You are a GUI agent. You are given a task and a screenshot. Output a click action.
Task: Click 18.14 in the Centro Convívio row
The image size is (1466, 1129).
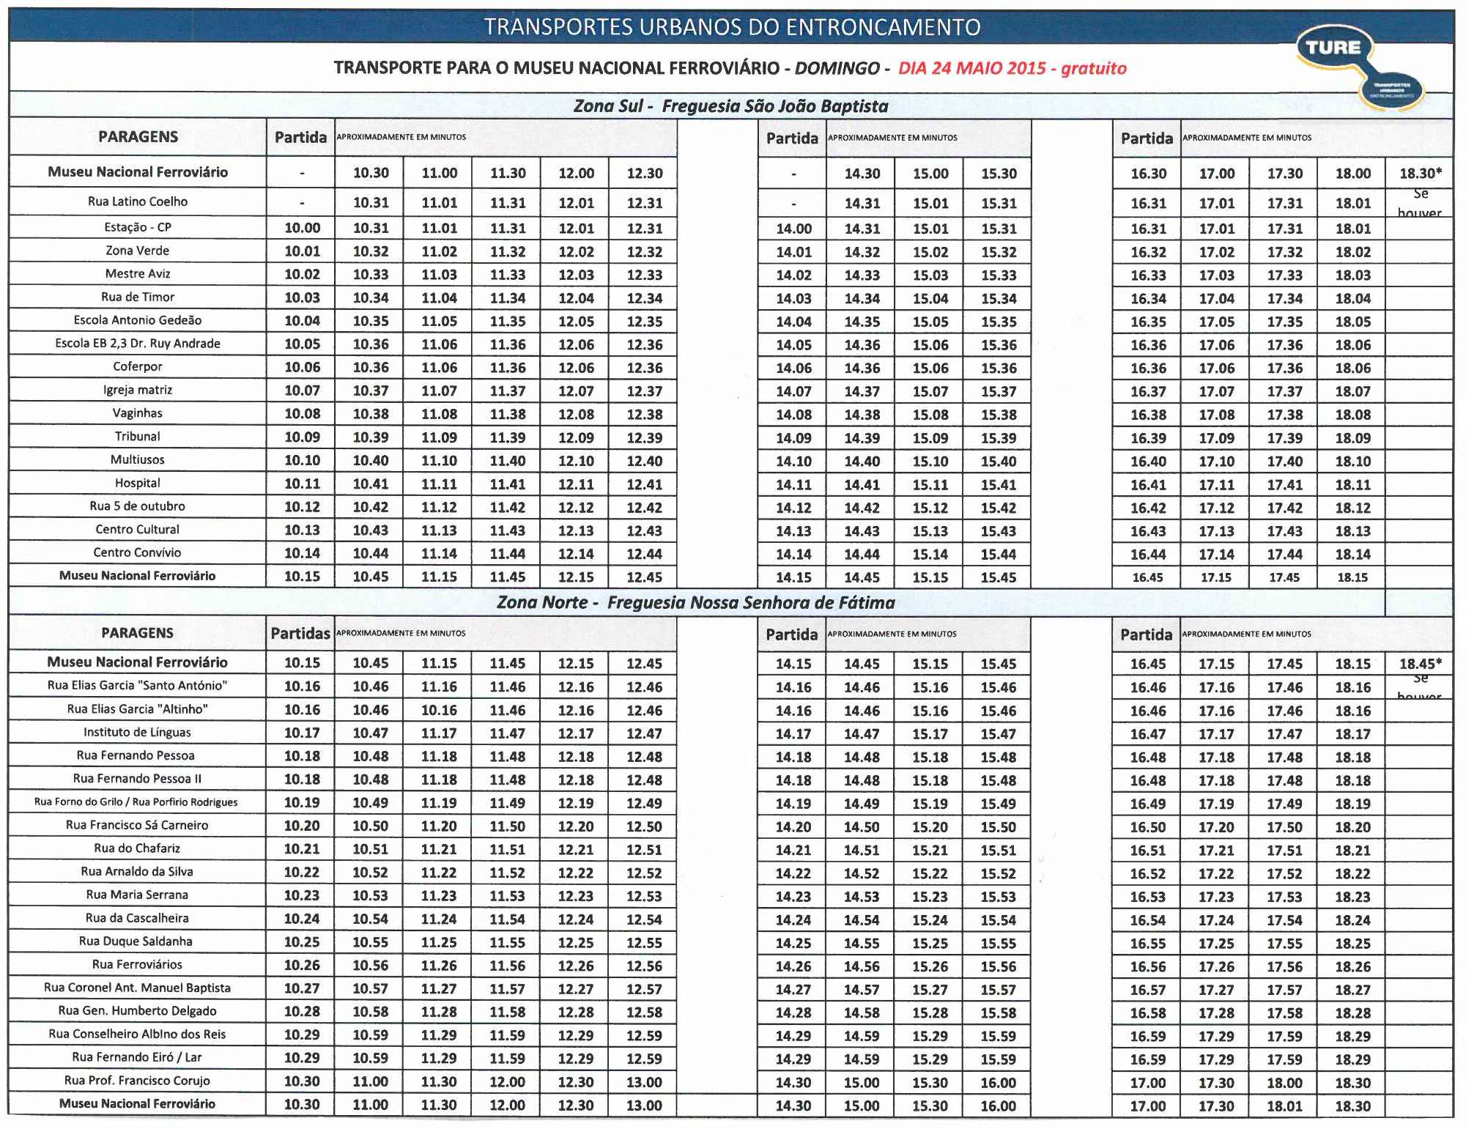click(1353, 554)
